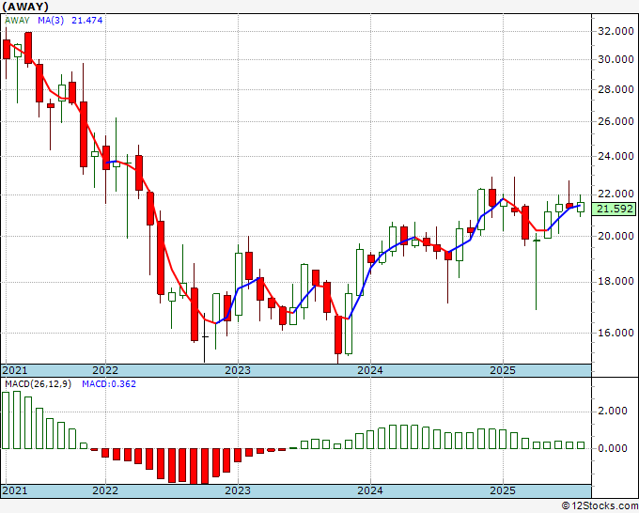
Task: Click the MA(3) indicator label
Action: click(x=51, y=21)
